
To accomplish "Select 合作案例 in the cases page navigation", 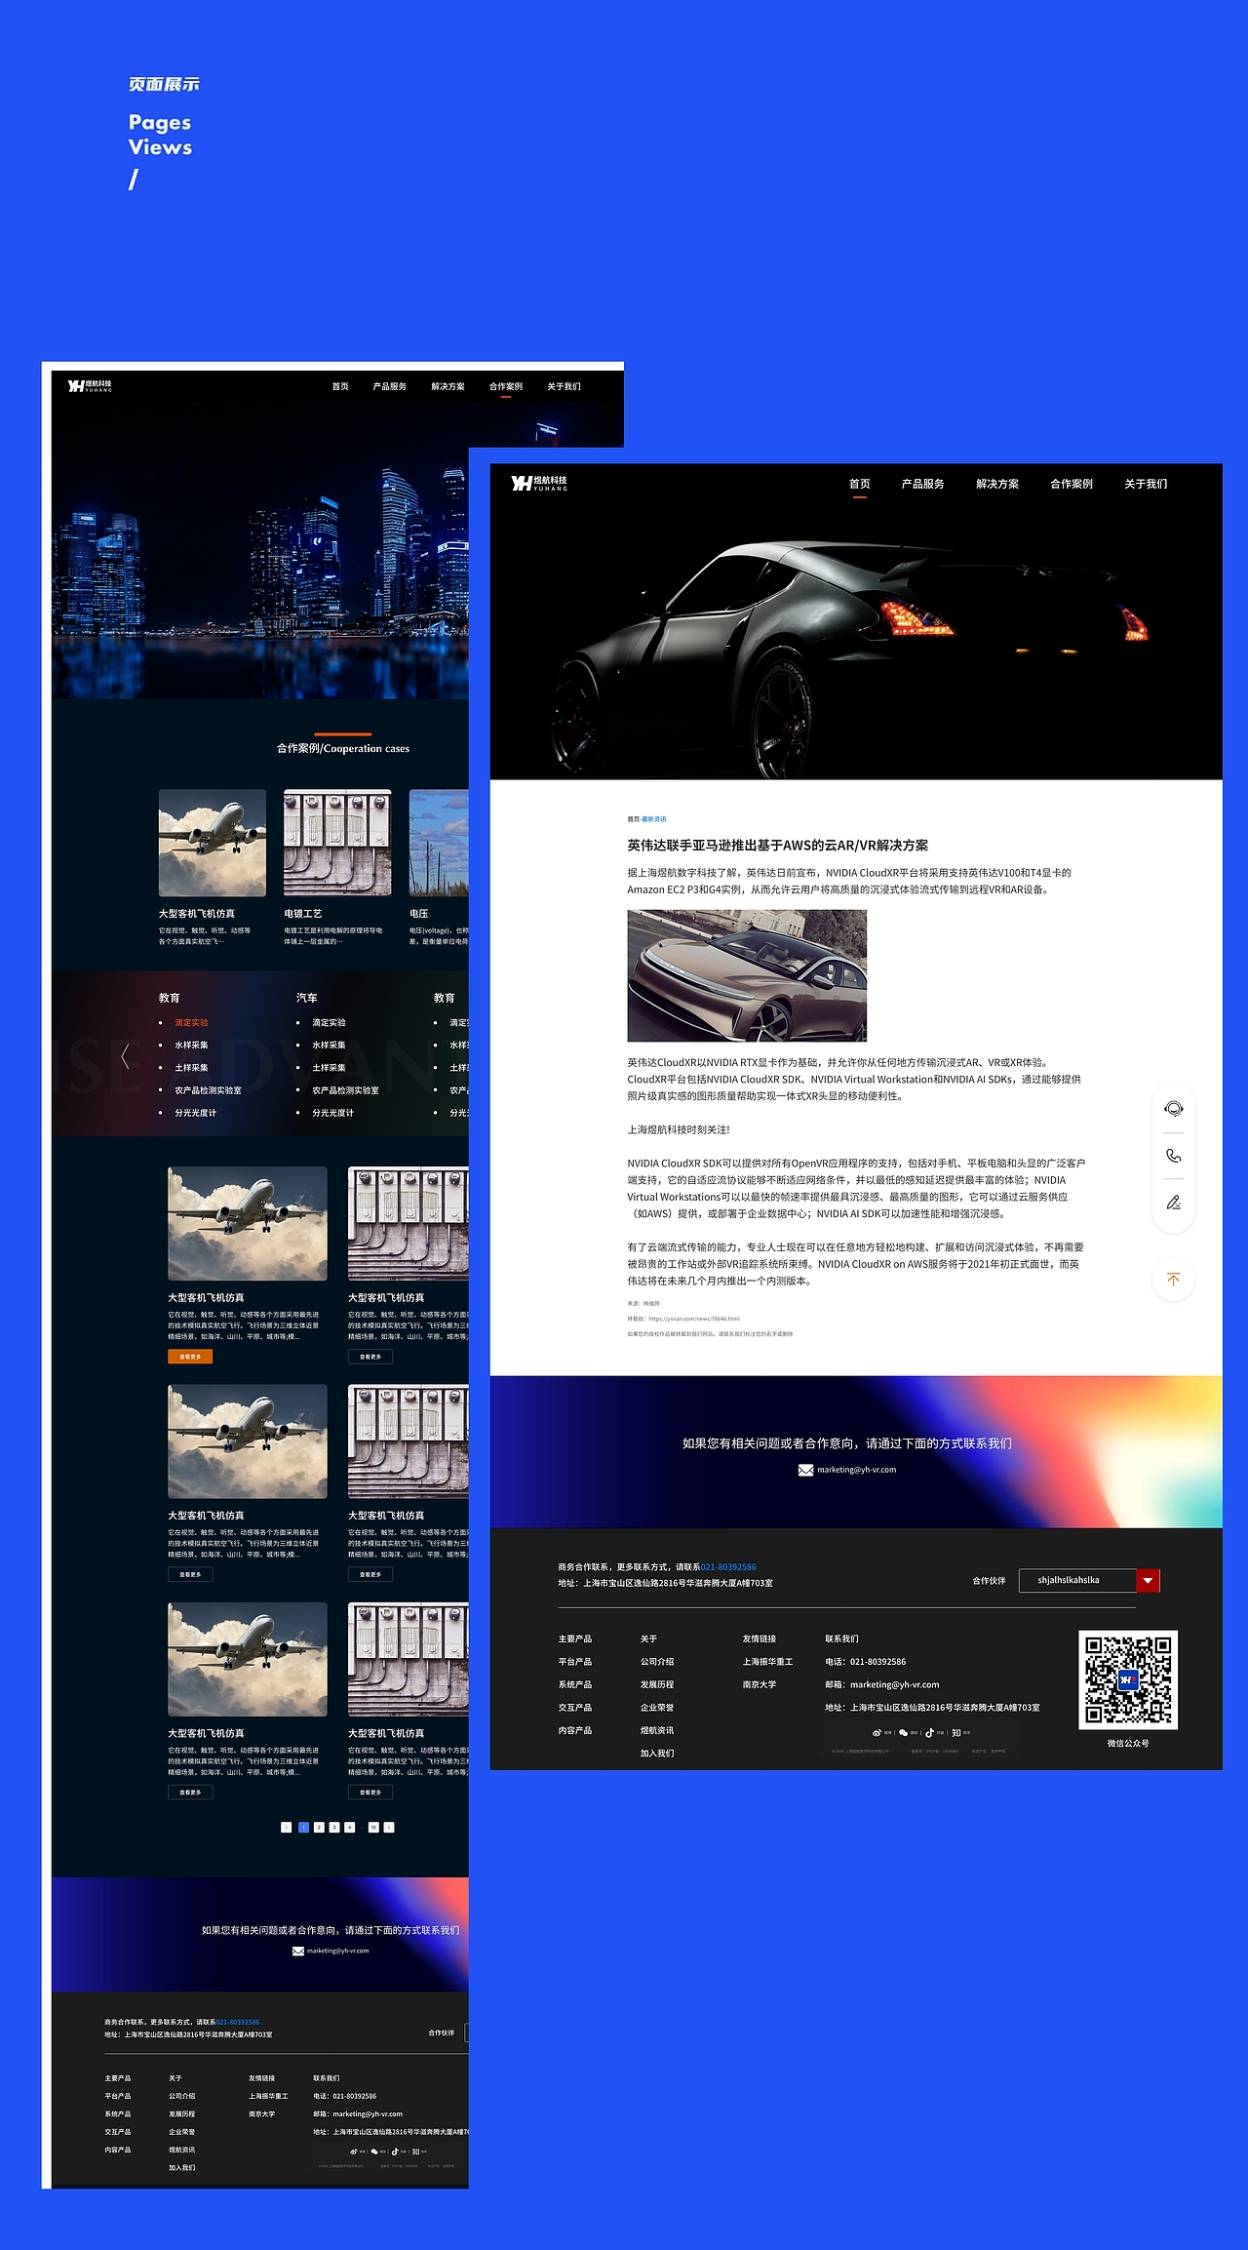I will pyautogui.click(x=506, y=386).
